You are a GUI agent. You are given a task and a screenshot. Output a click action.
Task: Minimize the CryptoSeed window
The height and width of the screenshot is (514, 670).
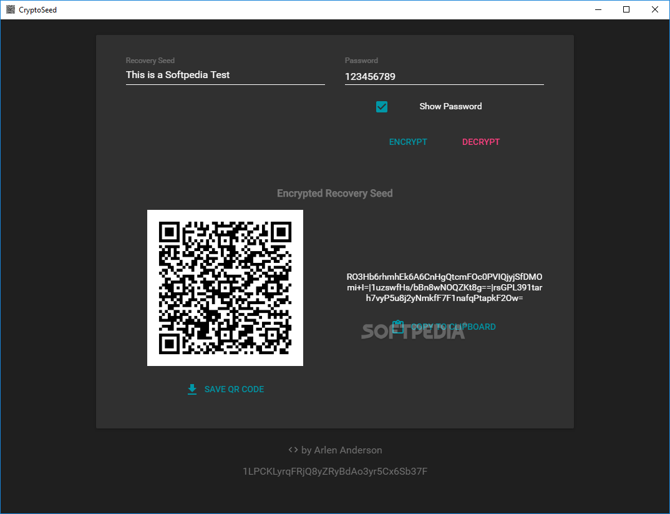tap(598, 9)
